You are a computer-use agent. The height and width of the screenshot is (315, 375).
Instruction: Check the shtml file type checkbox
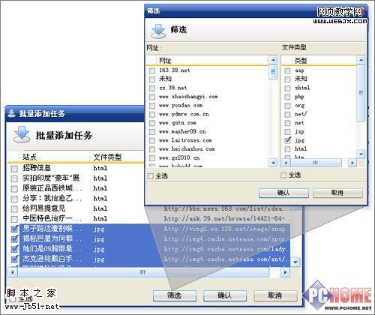tap(287, 88)
